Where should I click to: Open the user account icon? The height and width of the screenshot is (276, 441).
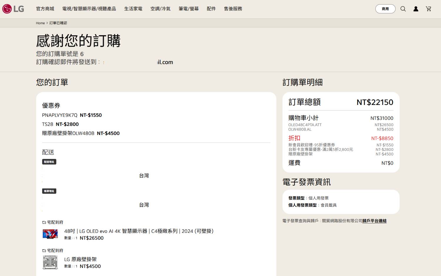pyautogui.click(x=416, y=9)
